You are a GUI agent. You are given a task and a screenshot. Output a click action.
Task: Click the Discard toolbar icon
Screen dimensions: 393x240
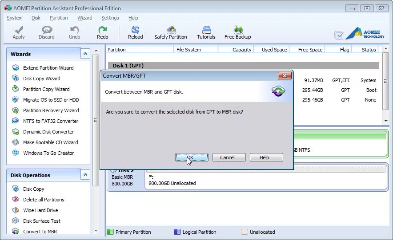[47, 30]
